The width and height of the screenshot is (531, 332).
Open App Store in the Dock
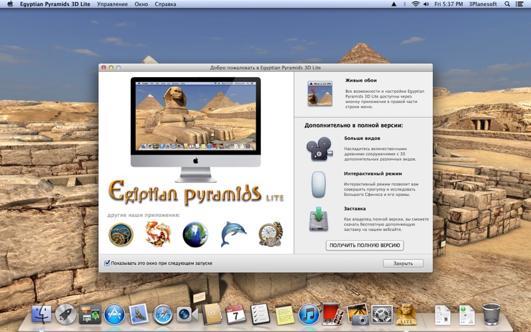[114, 314]
